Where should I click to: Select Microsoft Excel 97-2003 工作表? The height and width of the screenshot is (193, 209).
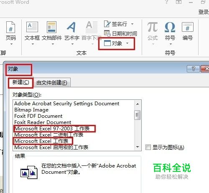[52, 129]
